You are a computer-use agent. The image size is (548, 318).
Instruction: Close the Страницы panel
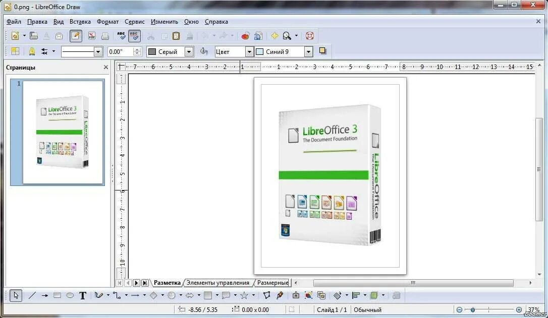point(106,67)
